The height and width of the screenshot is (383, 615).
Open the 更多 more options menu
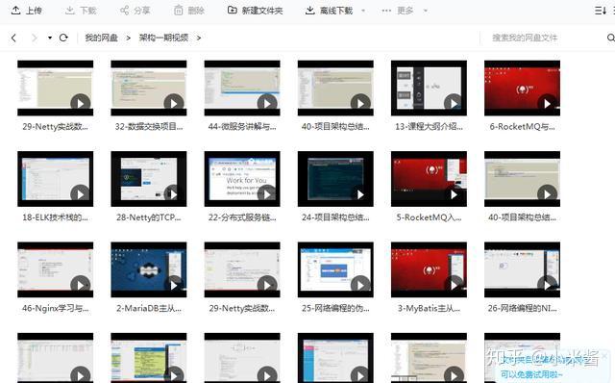[x=398, y=11]
